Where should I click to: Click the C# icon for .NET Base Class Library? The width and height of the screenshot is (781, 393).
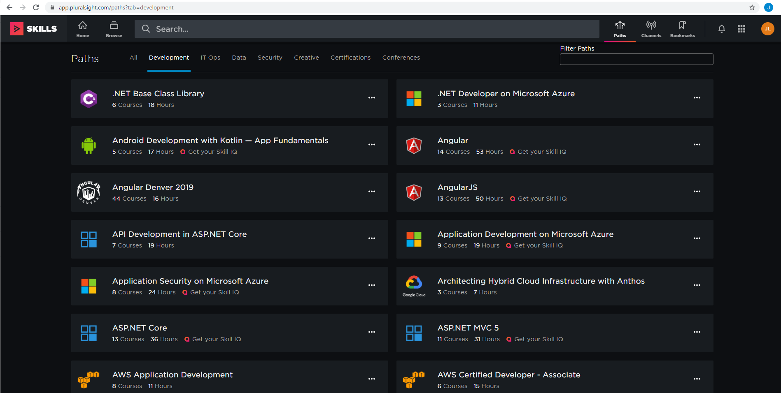coord(89,99)
